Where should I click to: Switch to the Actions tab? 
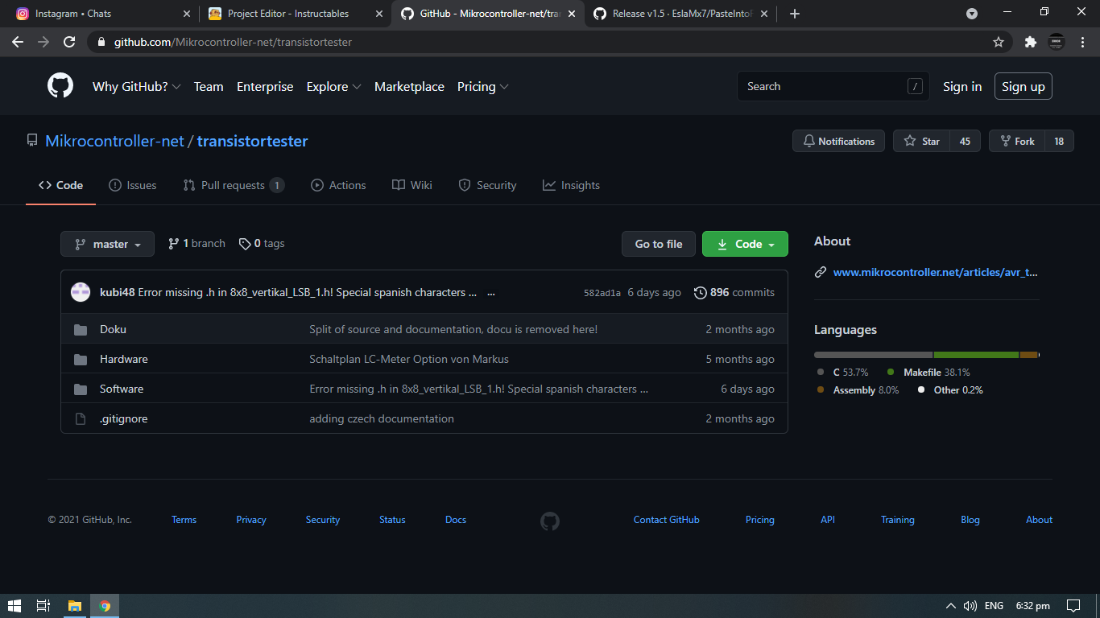click(x=338, y=185)
